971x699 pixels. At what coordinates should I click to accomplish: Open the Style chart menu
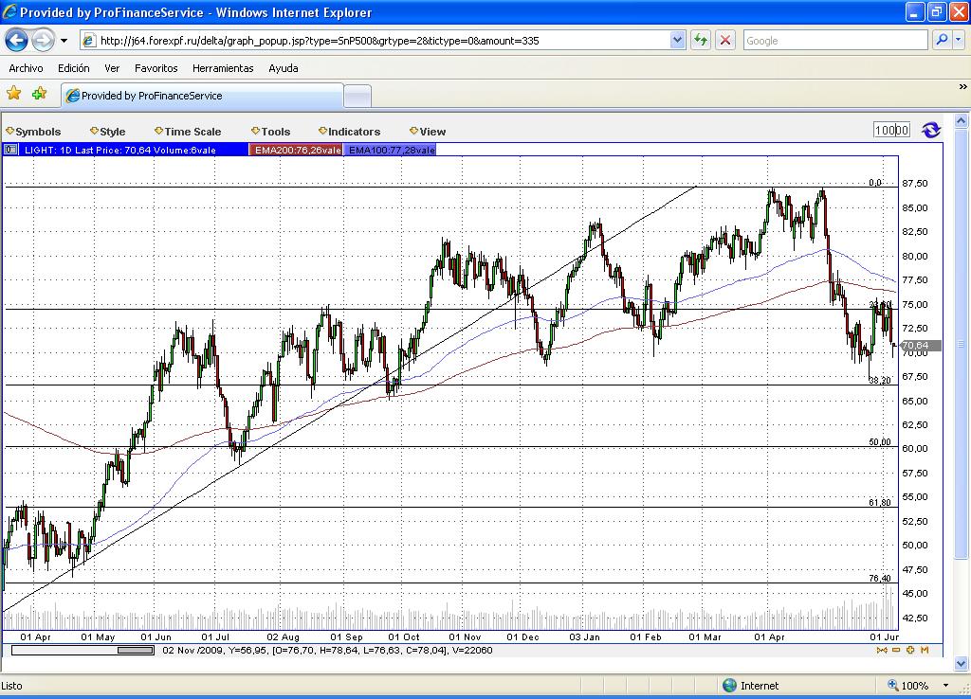pos(108,131)
